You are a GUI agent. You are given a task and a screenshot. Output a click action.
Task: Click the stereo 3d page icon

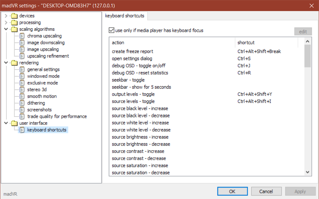[22, 90]
